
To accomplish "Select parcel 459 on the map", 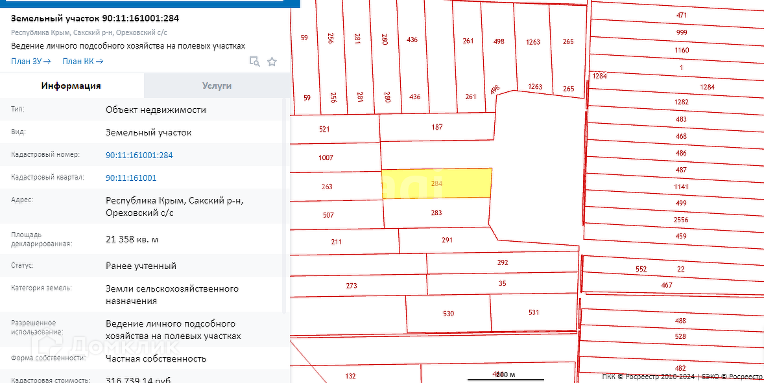I will (681, 237).
